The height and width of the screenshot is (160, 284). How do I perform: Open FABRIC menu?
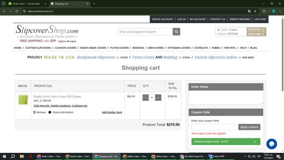click(216, 48)
